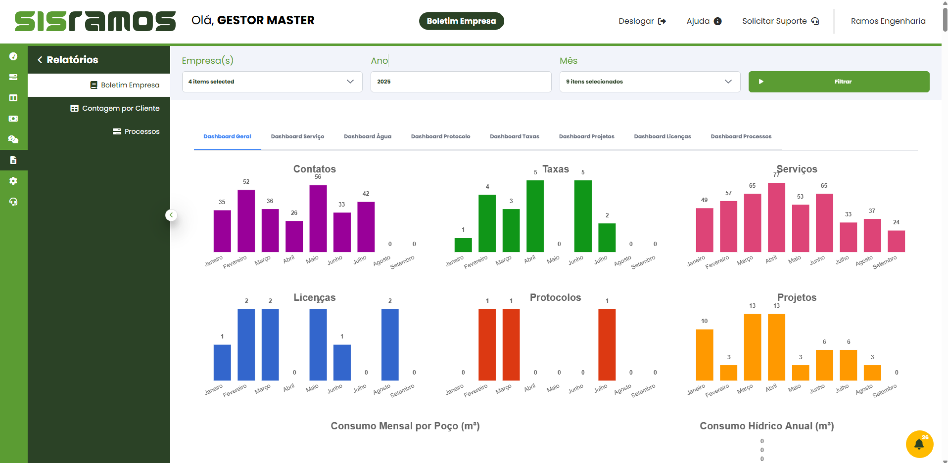Switch to Dashboard Água tab
Viewport: 948px width, 463px height.
[367, 136]
